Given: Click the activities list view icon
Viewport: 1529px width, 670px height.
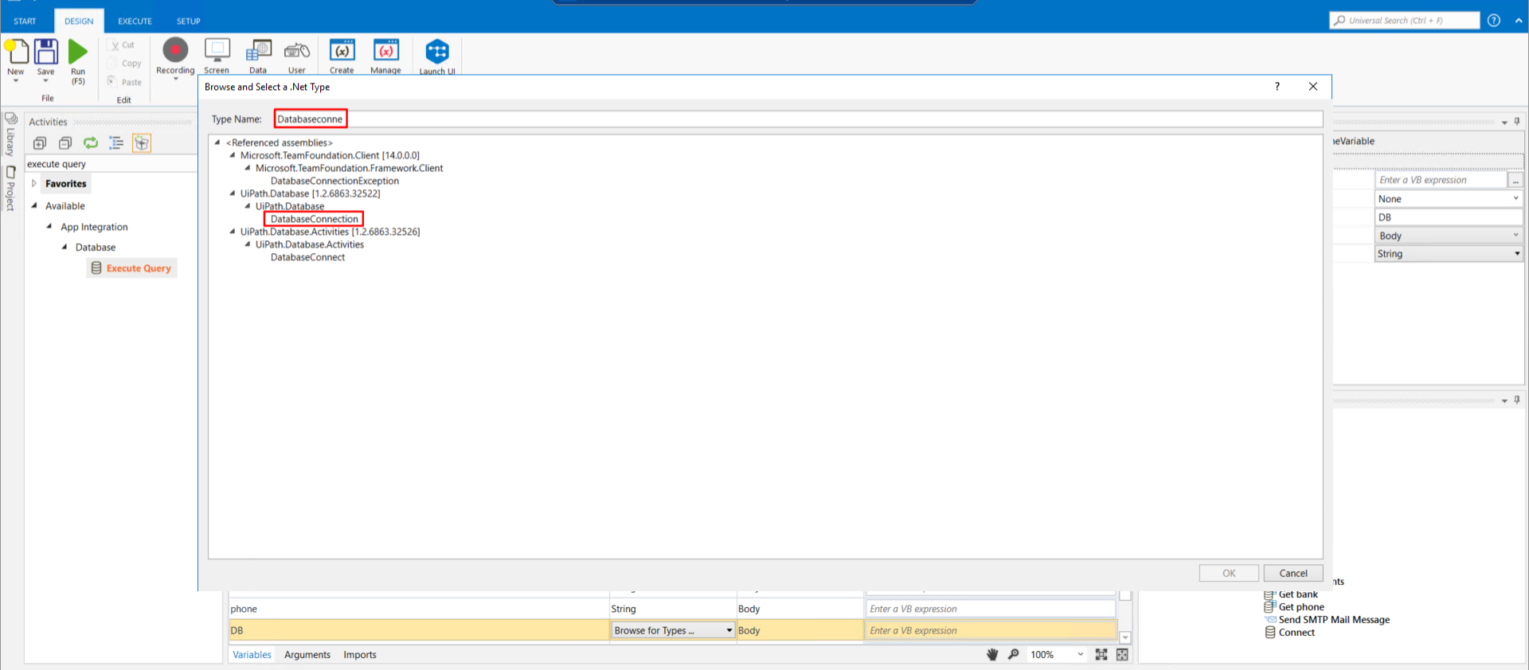Looking at the screenshot, I should 116,143.
